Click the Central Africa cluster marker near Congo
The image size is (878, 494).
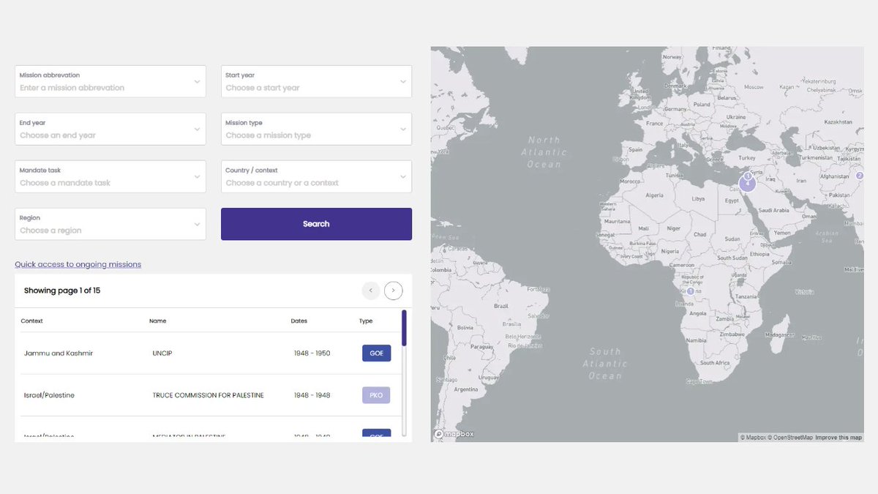690,291
